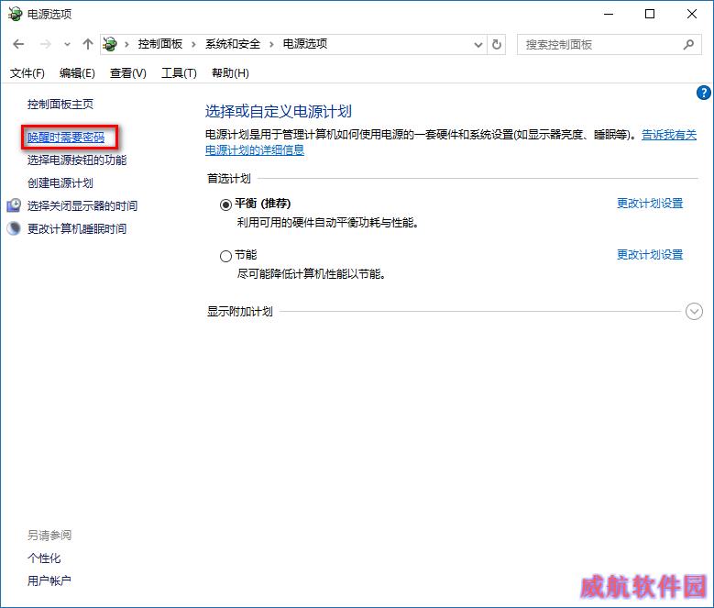Go to 控制面板主页

(60, 105)
